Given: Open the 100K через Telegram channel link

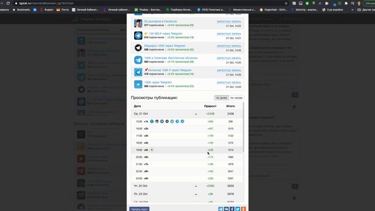Looking at the screenshot, I should pos(158,83).
